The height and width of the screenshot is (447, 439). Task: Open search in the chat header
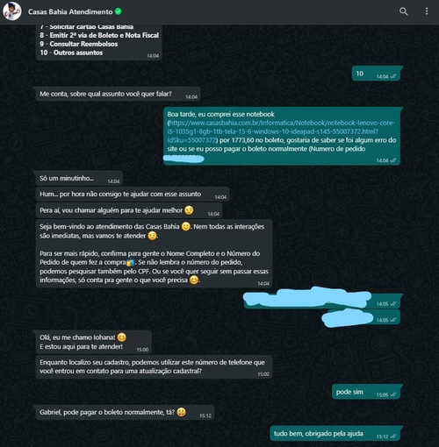pos(404,11)
